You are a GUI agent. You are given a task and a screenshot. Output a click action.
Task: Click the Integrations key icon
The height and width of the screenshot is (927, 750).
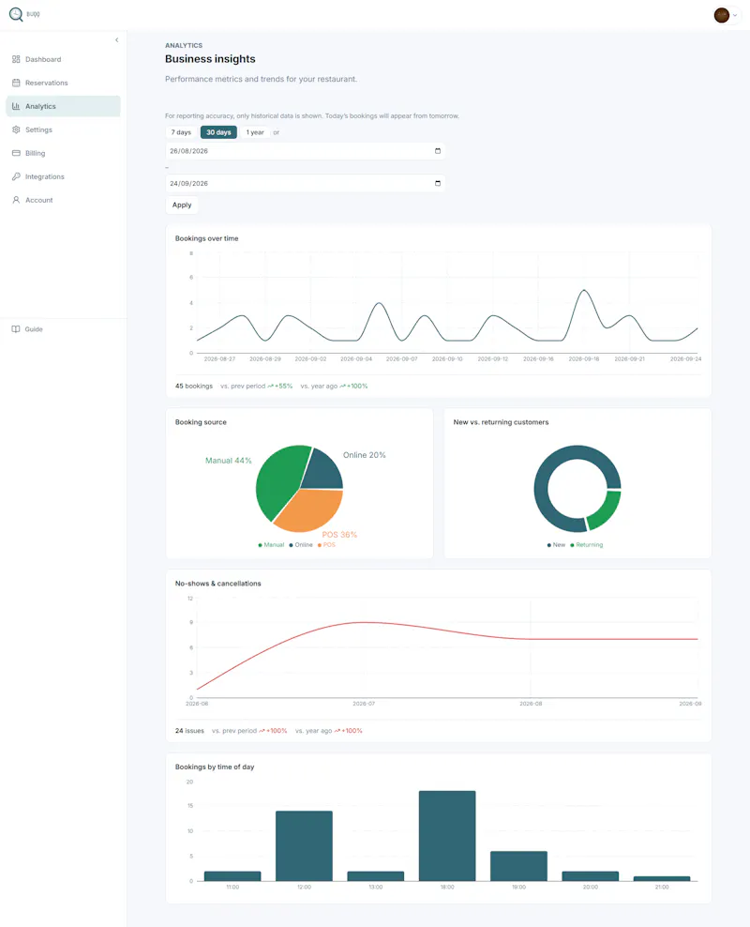click(16, 176)
